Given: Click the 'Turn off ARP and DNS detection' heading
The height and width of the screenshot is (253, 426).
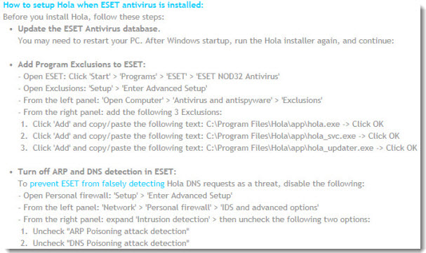Looking at the screenshot, I should [x=97, y=172].
